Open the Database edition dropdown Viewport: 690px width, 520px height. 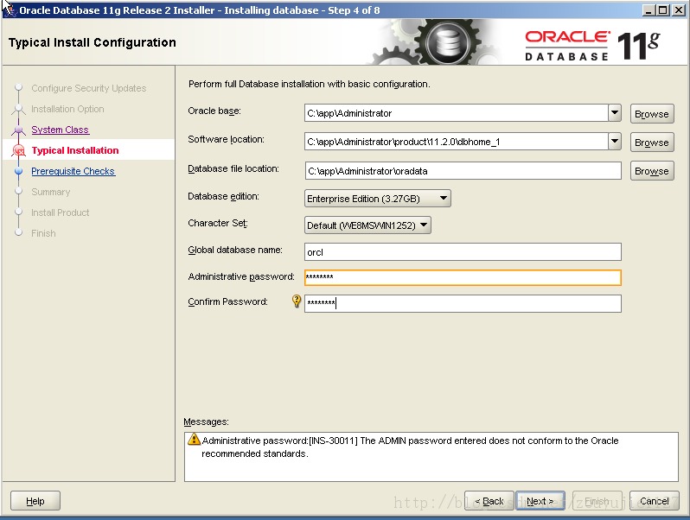click(378, 199)
